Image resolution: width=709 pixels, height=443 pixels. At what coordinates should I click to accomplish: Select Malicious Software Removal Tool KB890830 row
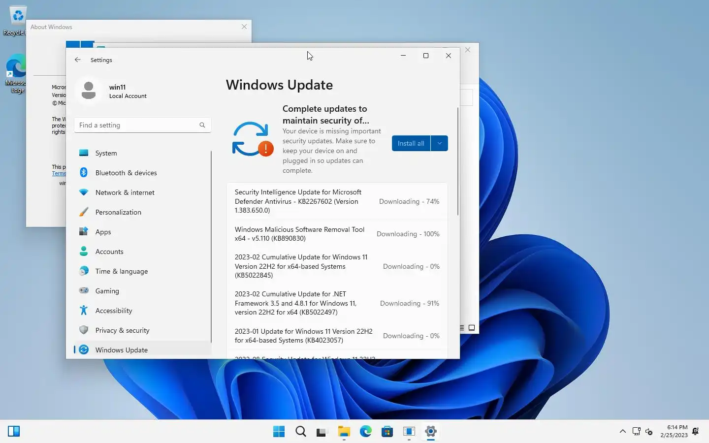(337, 234)
